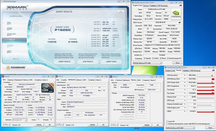Click the BIOS save chip icon beside BIOS Version
Screen dimensions: 216x131
click(179, 22)
